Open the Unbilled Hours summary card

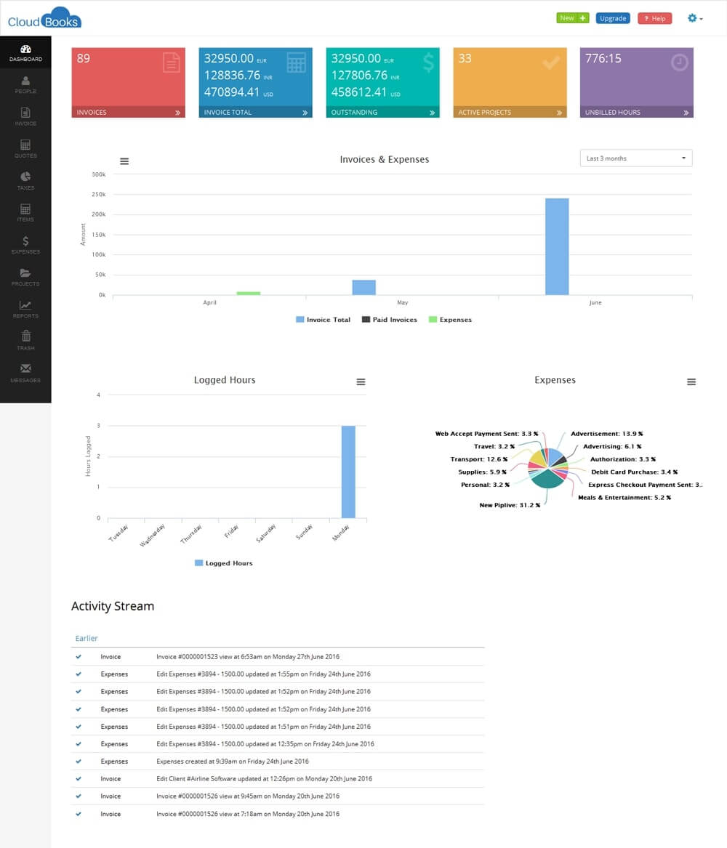pyautogui.click(x=636, y=82)
